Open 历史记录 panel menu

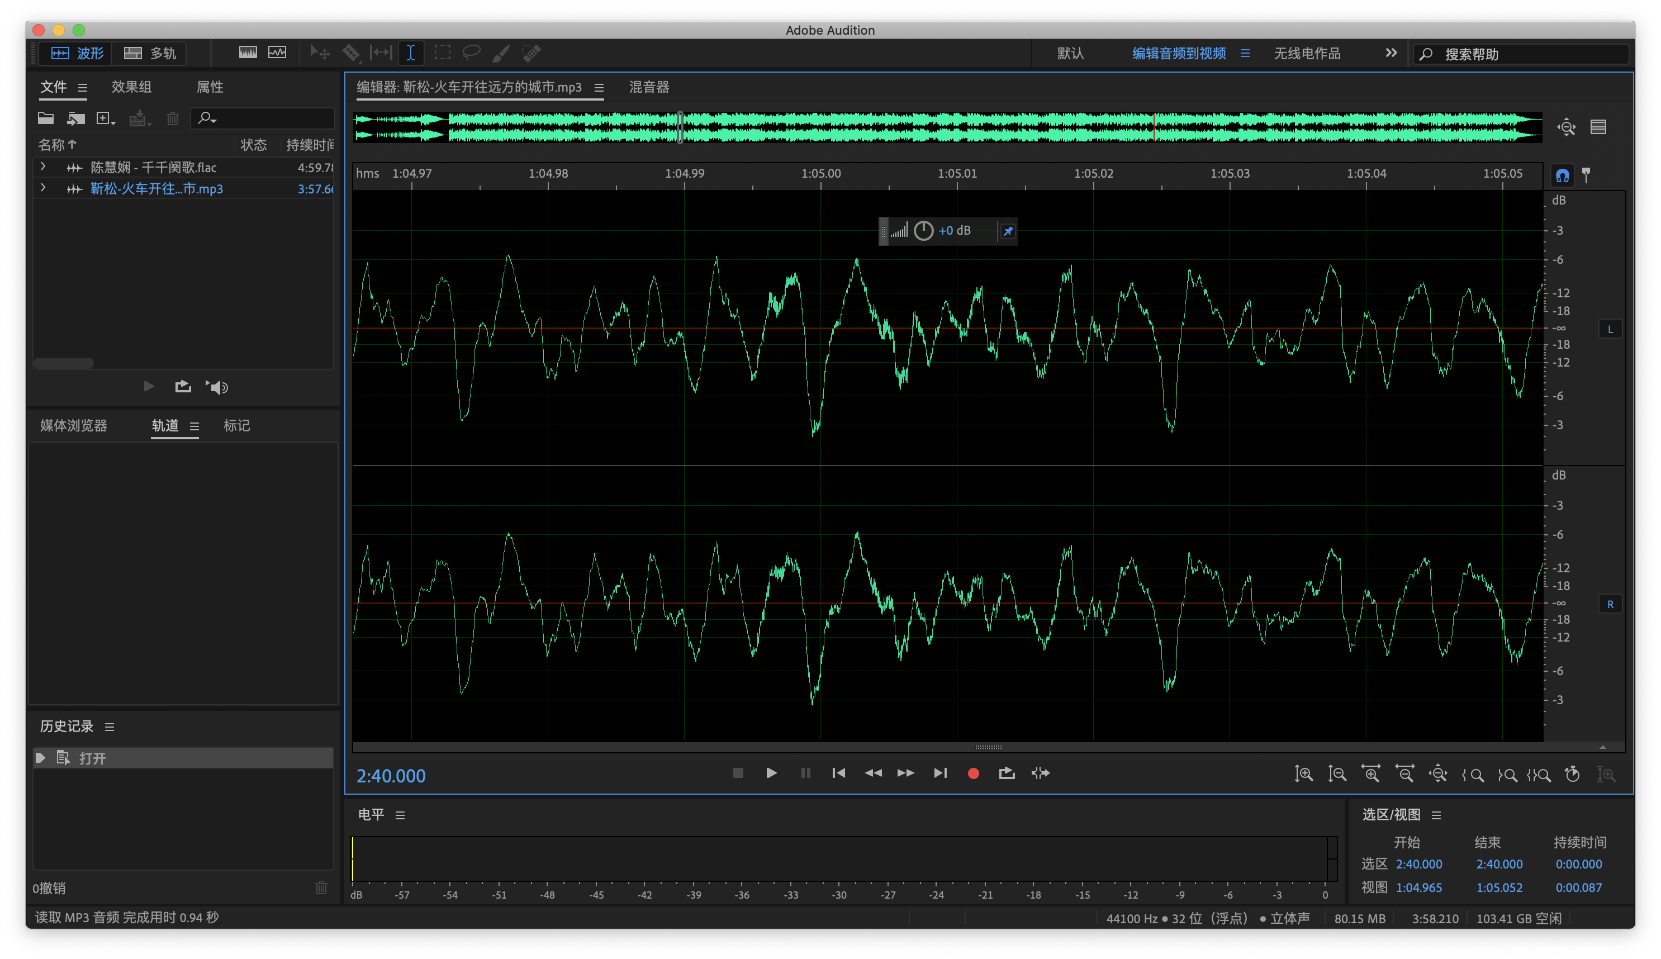coord(110,727)
